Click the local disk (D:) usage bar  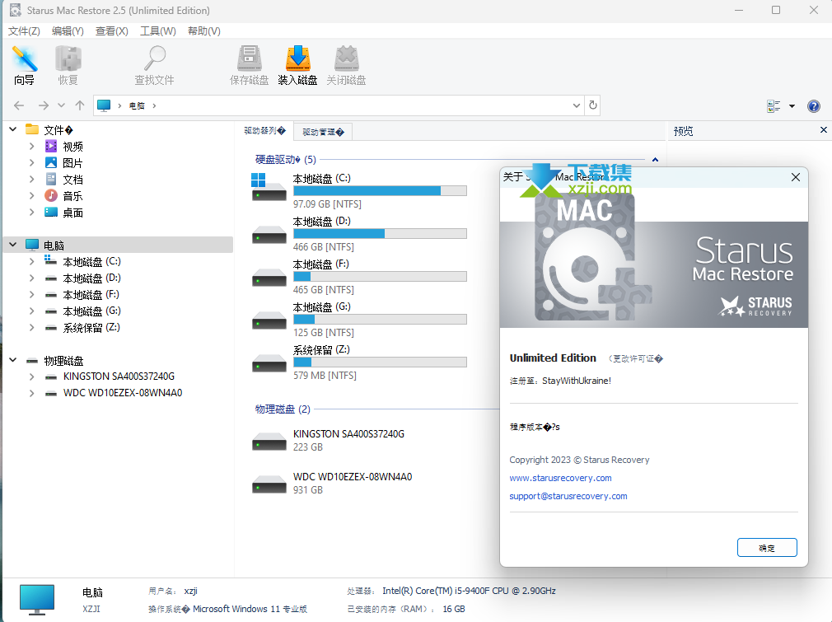click(380, 234)
